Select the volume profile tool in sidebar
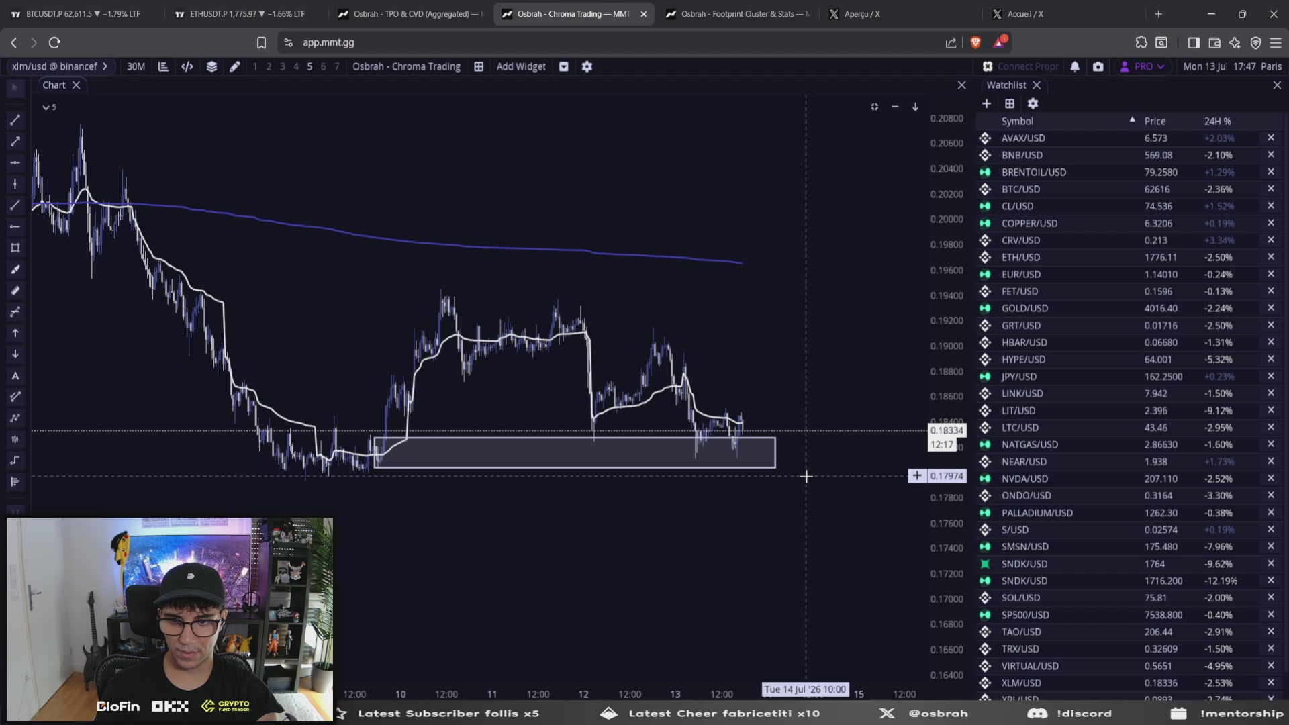1289x725 pixels. click(15, 481)
